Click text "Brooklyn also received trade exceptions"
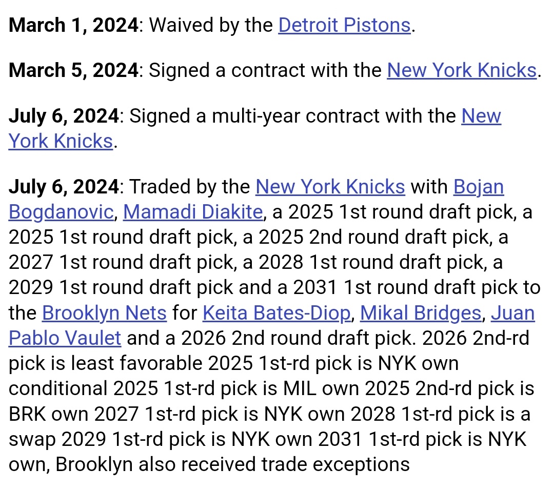Viewport: 554px width, 489px height. (232, 464)
